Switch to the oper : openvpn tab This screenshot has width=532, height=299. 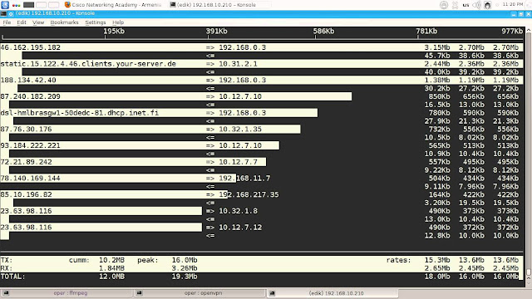click(x=199, y=293)
